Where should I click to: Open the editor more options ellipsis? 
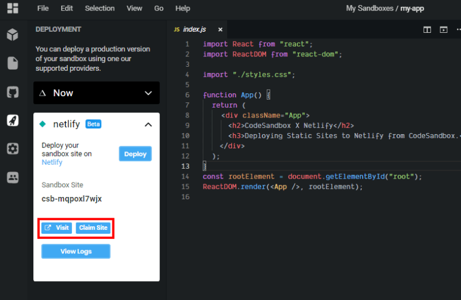pyautogui.click(x=458, y=29)
